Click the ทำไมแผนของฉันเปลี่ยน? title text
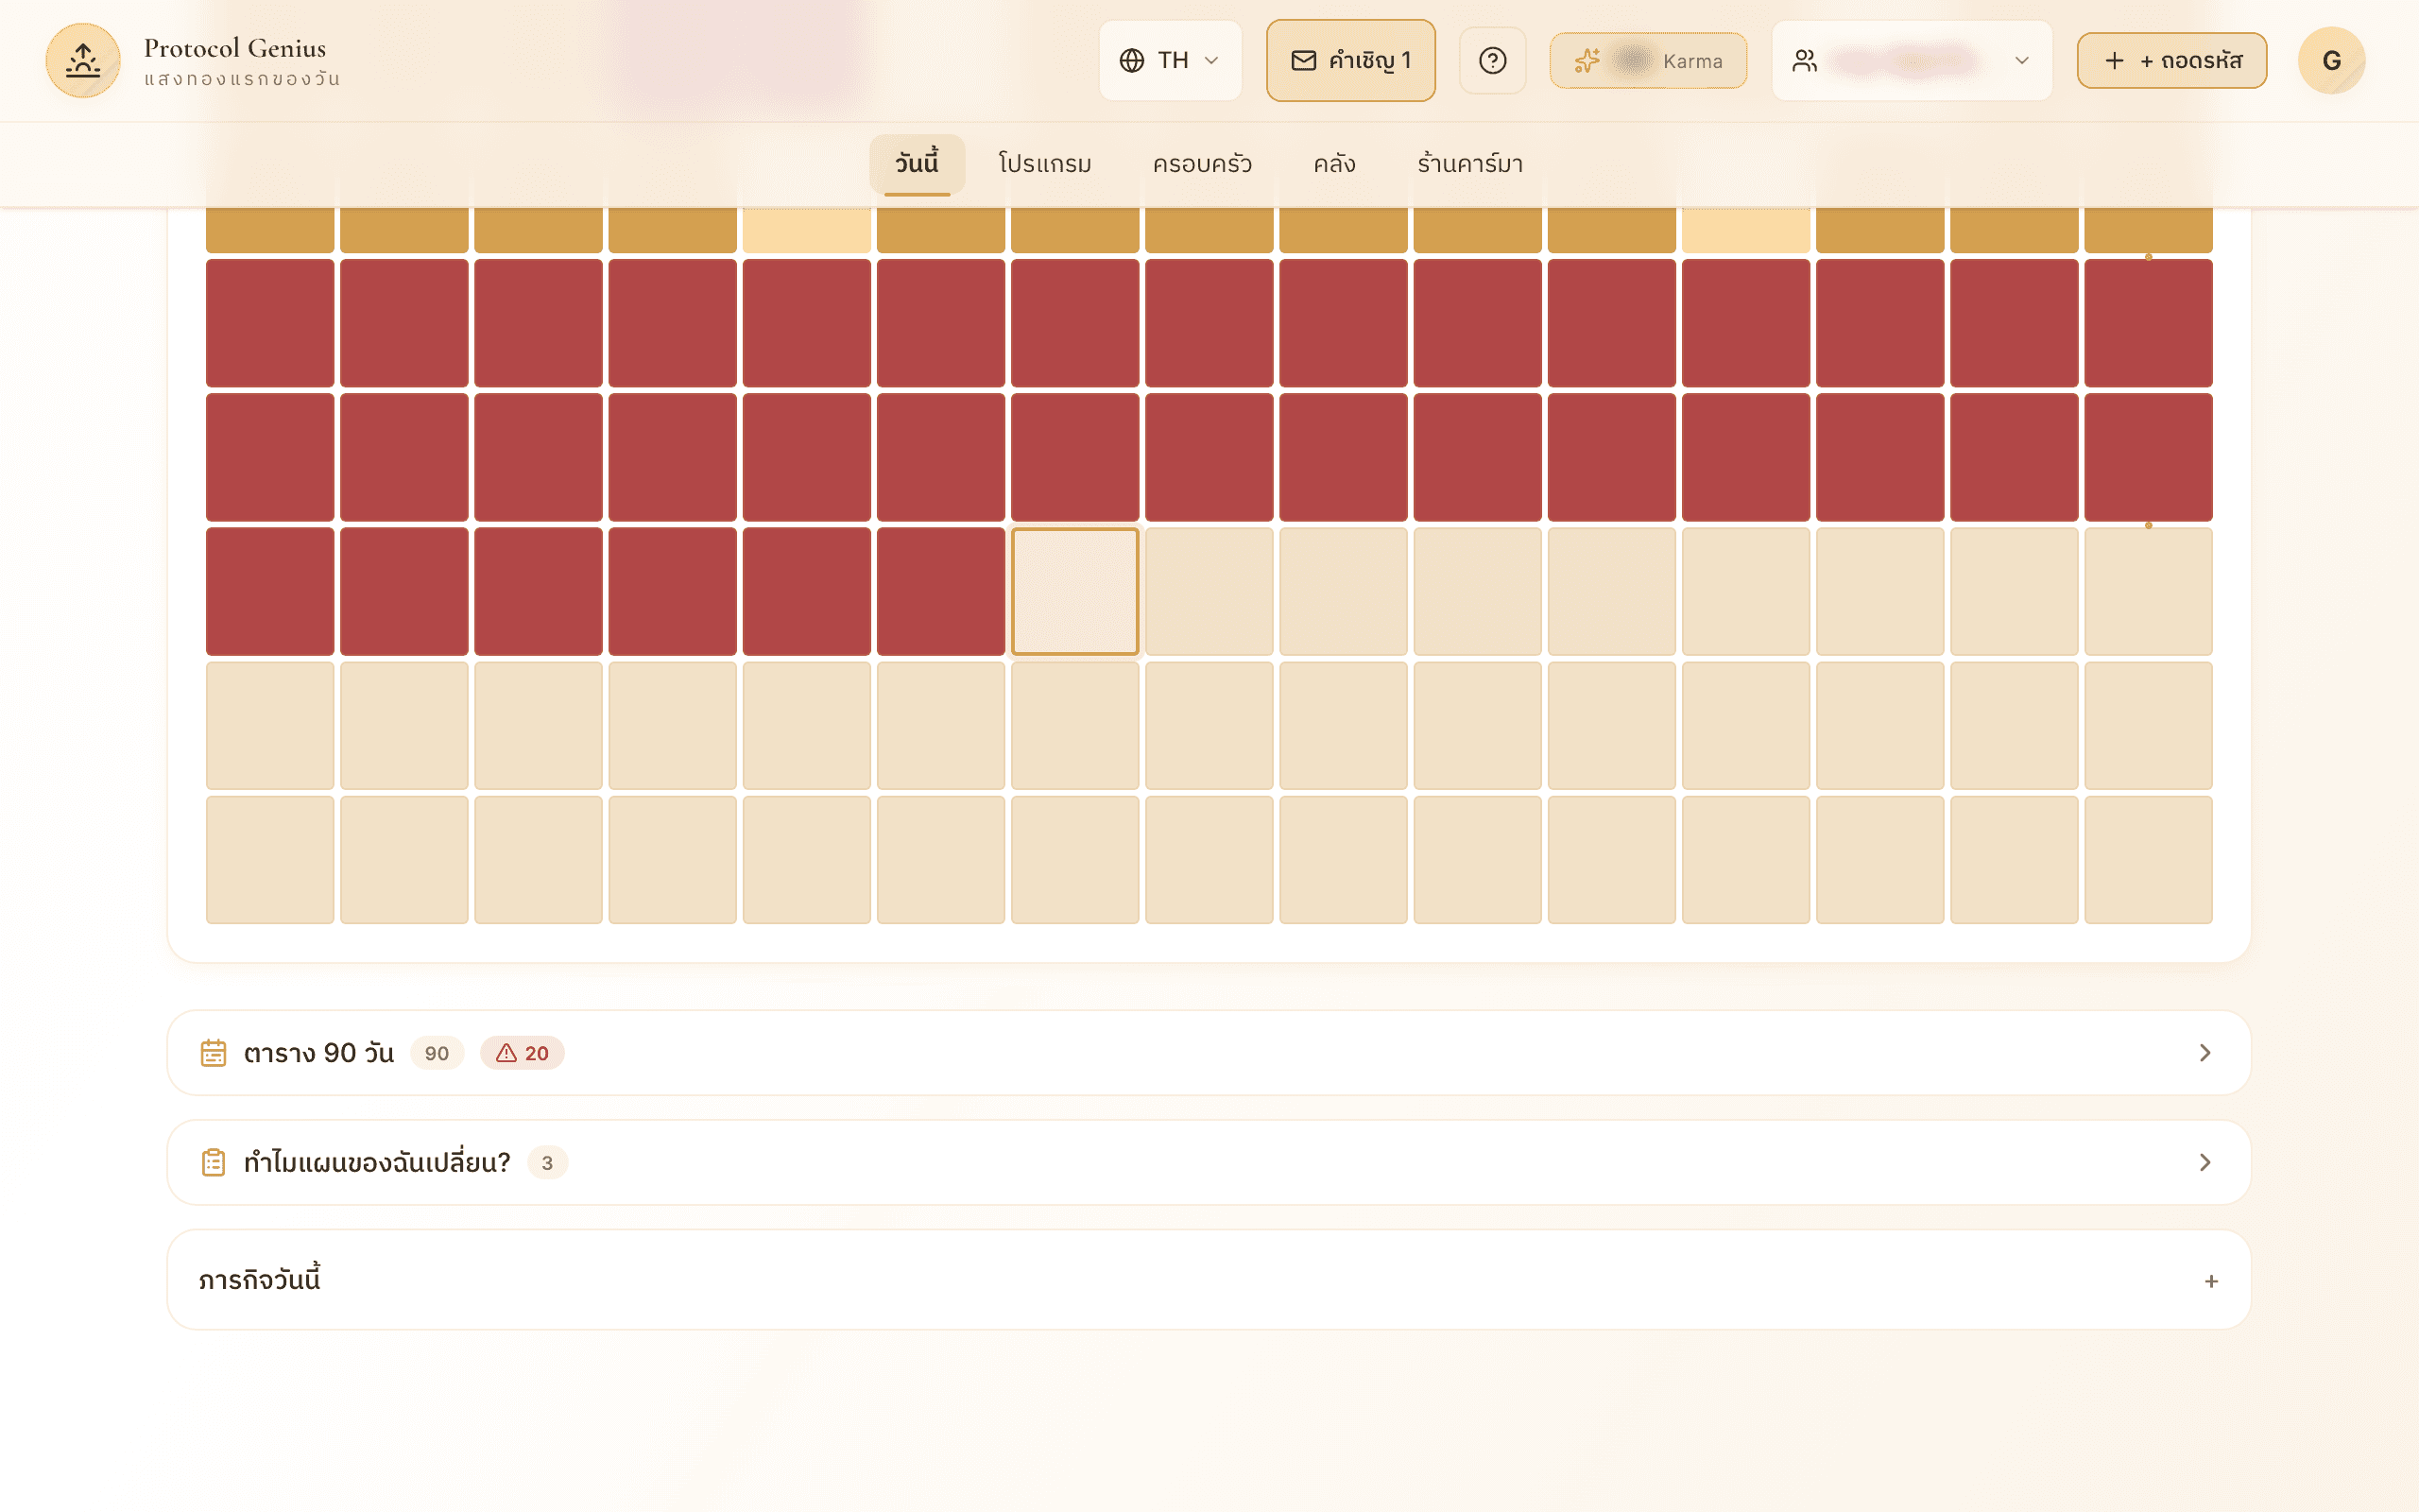Image resolution: width=2419 pixels, height=1512 pixels. 377,1162
